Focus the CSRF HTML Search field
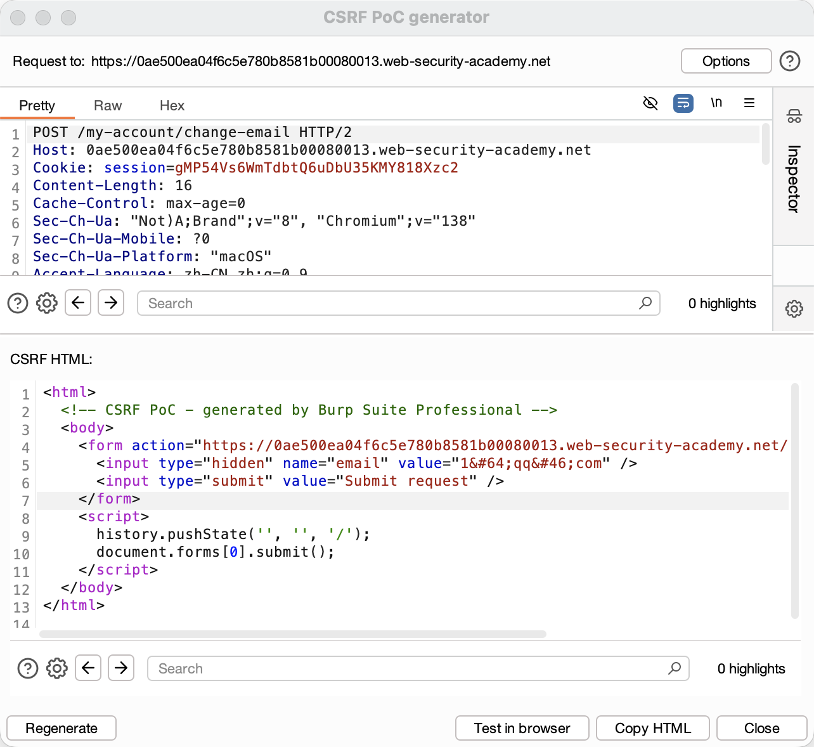The width and height of the screenshot is (814, 747). point(418,668)
